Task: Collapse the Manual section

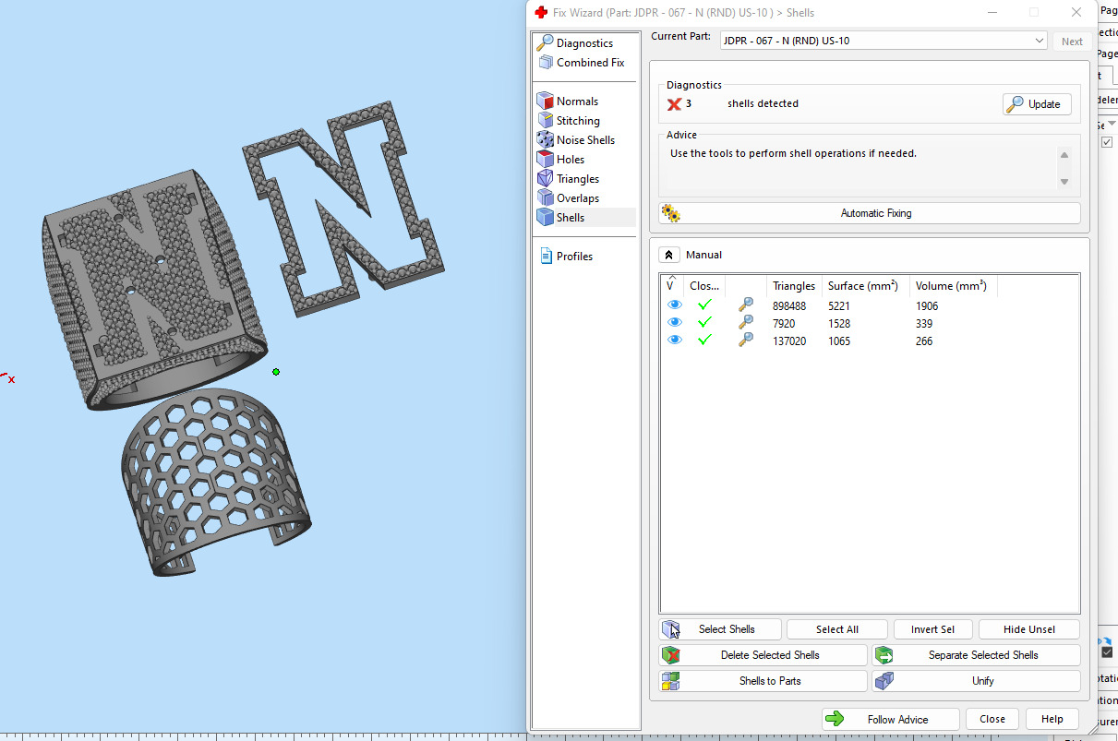Action: pyautogui.click(x=670, y=255)
